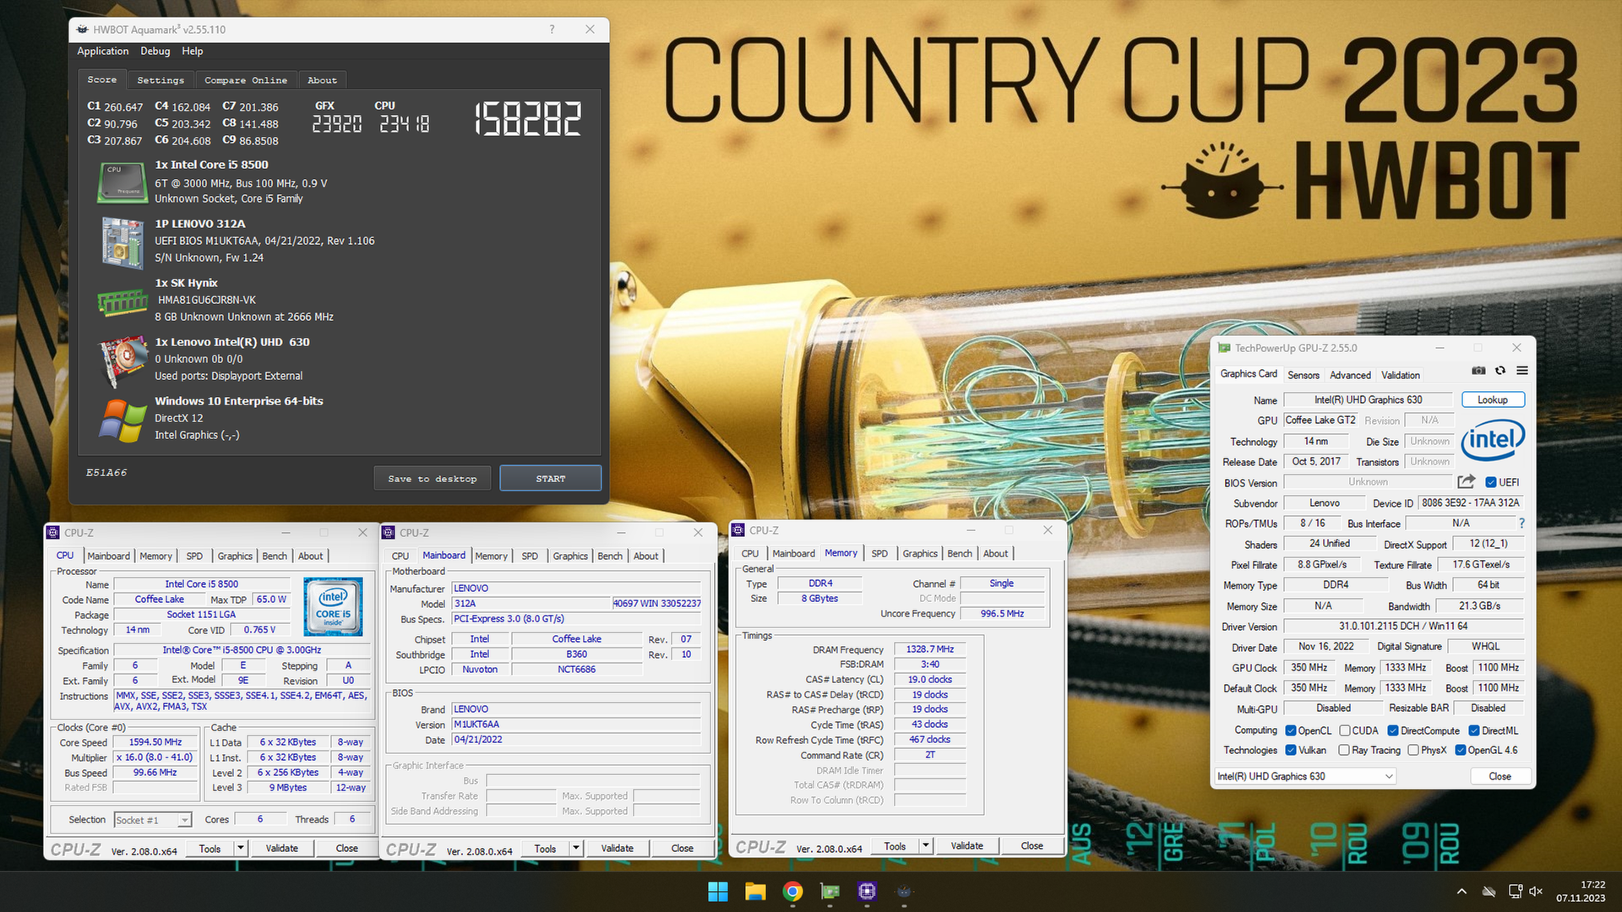Click the HWBOT Aquamark taskbar icon

click(x=904, y=892)
